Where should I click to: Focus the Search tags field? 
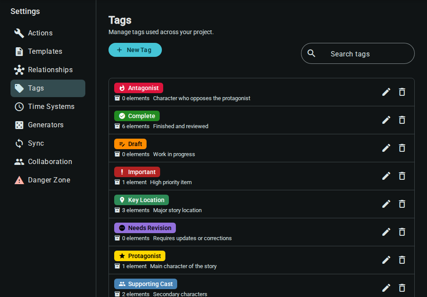[x=357, y=53]
